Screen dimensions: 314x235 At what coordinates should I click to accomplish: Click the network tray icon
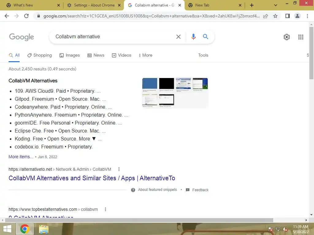(x=278, y=229)
